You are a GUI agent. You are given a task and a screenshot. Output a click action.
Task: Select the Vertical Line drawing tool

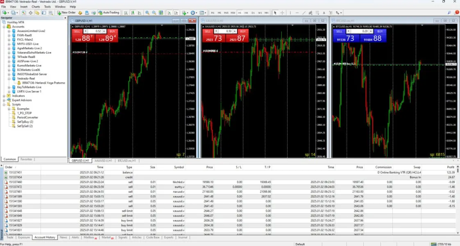(290, 13)
